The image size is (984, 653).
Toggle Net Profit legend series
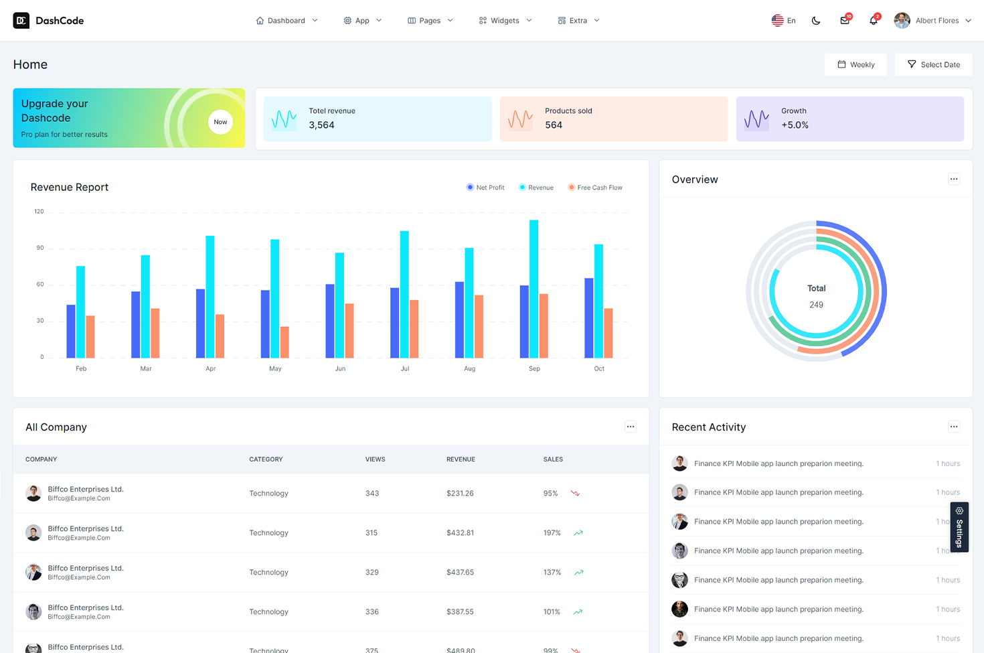(x=485, y=188)
